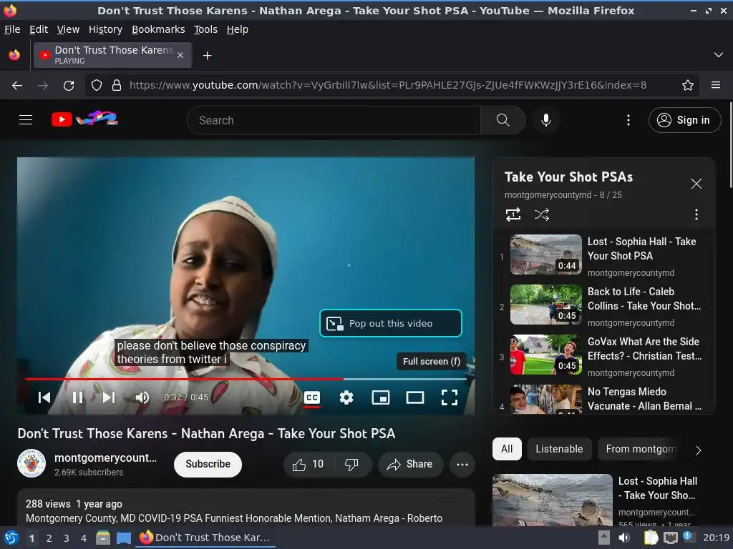Screen dimensions: 733x549
Task: Open Edit menu
Action: click(39, 29)
